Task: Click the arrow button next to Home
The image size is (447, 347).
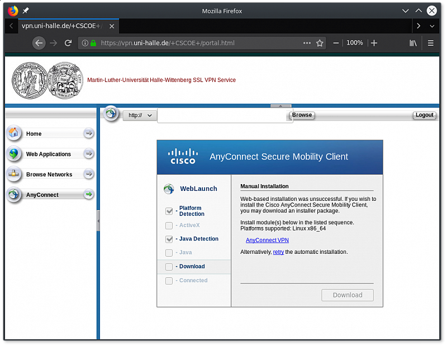Action: (89, 133)
